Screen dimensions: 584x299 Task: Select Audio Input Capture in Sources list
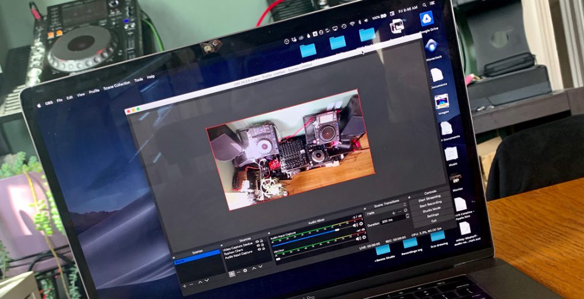click(239, 255)
